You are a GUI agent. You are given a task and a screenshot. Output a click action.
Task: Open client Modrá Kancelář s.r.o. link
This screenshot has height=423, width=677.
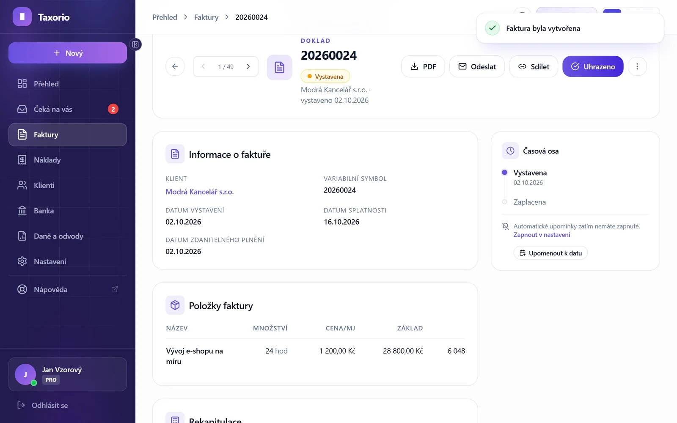click(x=200, y=192)
